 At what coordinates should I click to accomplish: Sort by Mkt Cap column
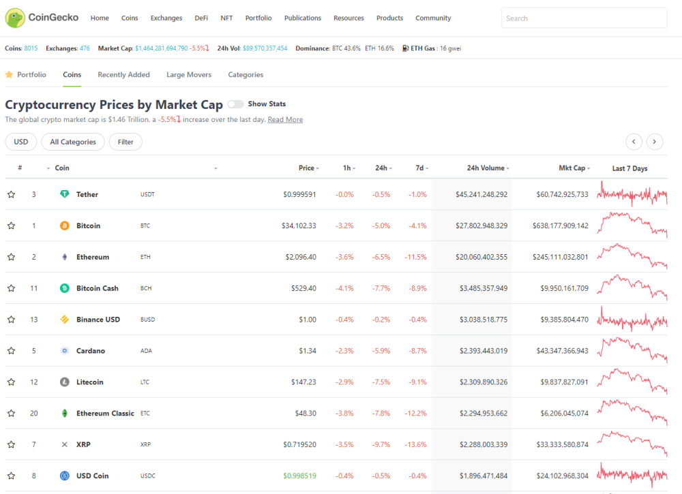point(574,168)
